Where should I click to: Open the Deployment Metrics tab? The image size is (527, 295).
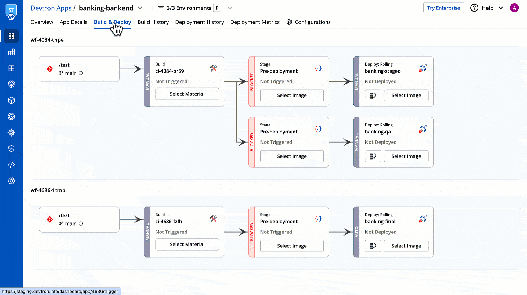pyautogui.click(x=255, y=22)
